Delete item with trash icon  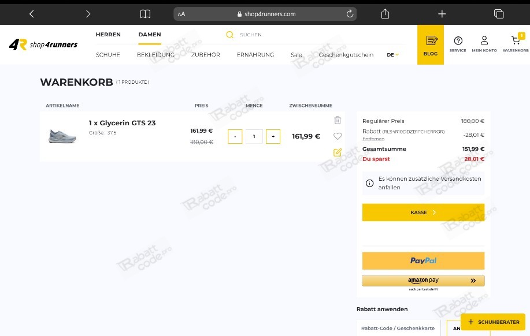pyautogui.click(x=338, y=120)
